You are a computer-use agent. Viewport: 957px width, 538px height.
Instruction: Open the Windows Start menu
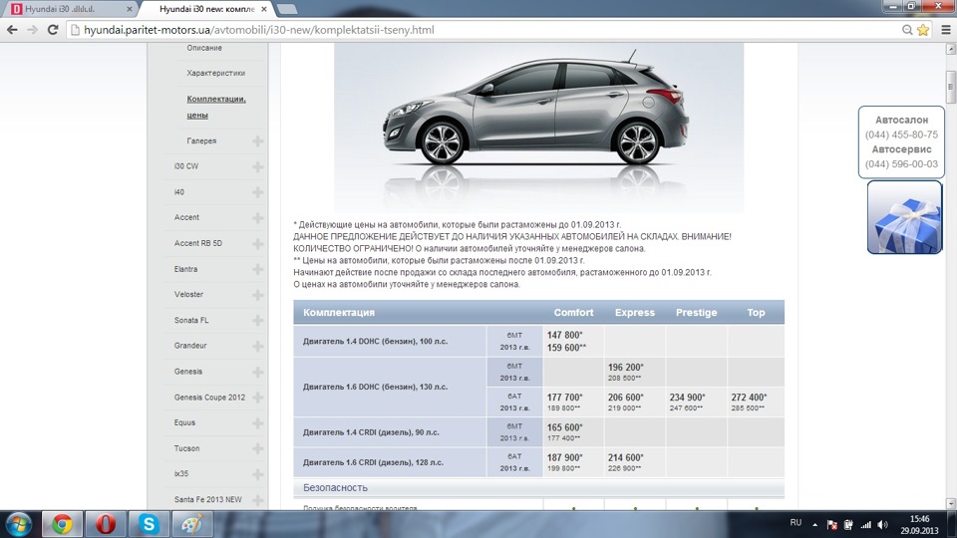(19, 525)
